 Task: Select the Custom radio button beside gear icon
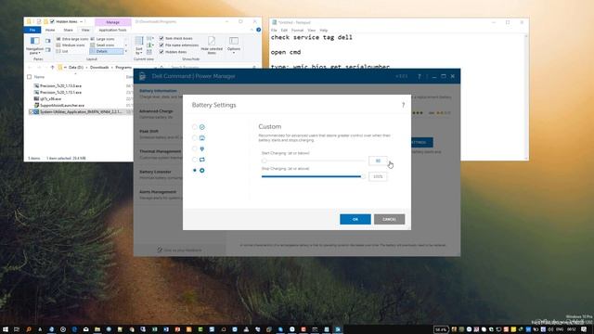(194, 171)
